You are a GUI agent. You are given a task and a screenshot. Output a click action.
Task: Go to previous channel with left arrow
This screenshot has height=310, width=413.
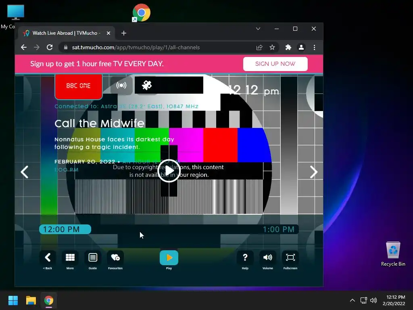pos(25,172)
